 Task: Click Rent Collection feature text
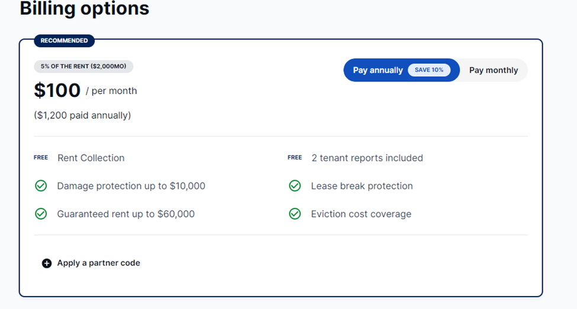(x=91, y=158)
